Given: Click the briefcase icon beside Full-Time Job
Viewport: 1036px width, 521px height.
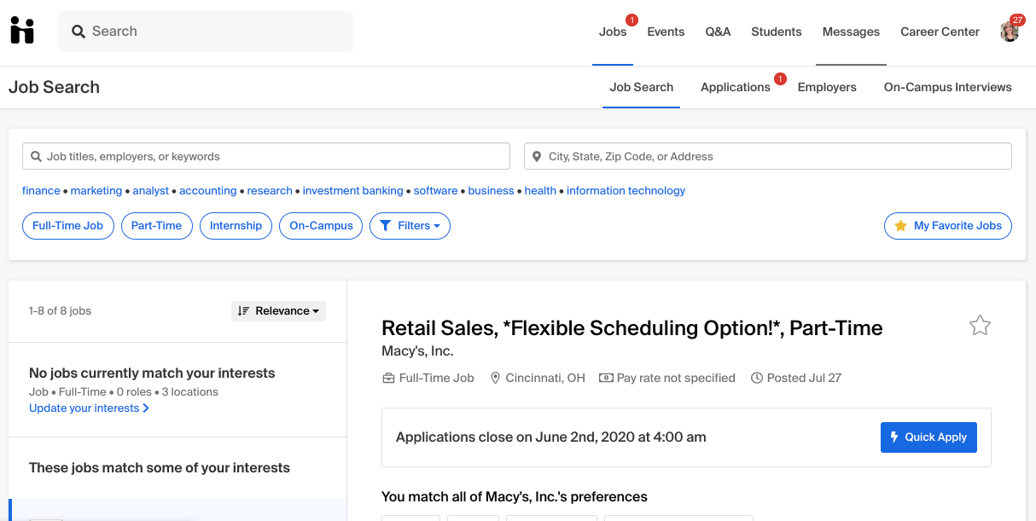Looking at the screenshot, I should click(388, 378).
